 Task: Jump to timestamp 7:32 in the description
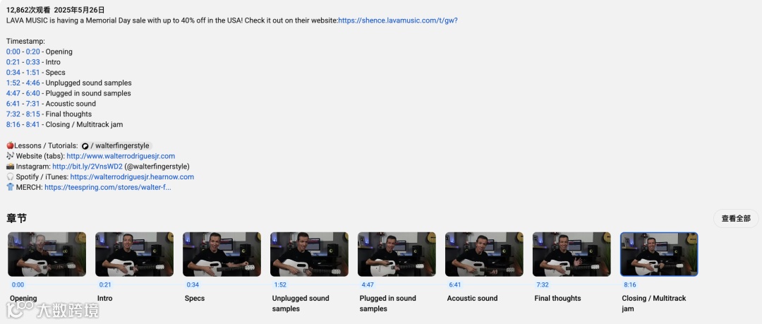click(x=13, y=114)
